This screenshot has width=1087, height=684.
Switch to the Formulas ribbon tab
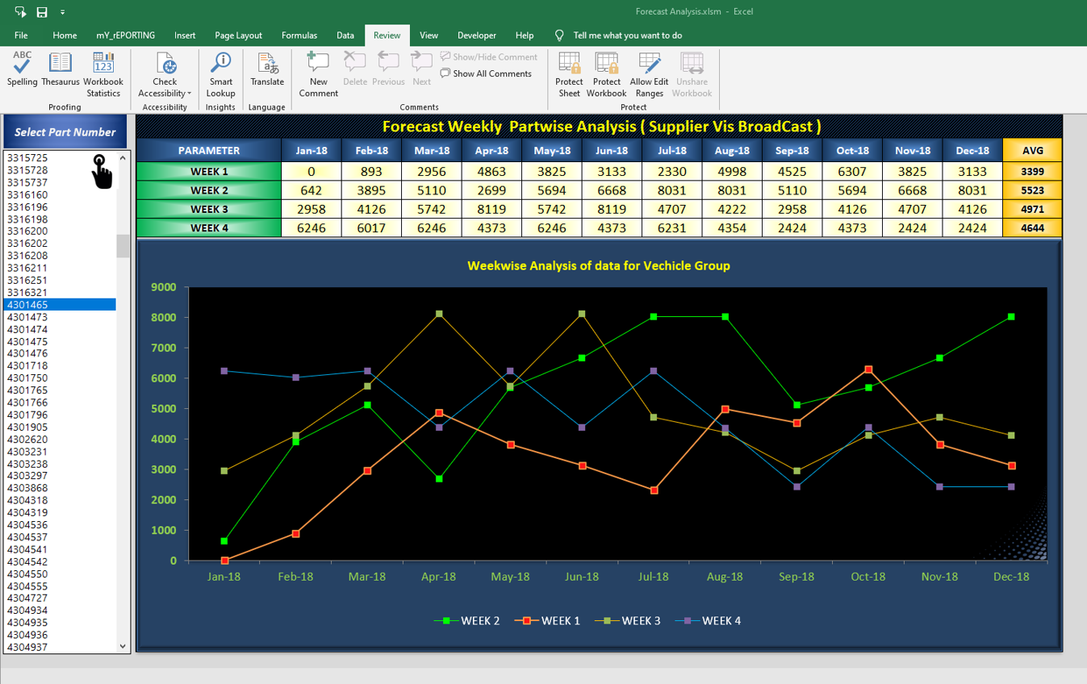[299, 35]
